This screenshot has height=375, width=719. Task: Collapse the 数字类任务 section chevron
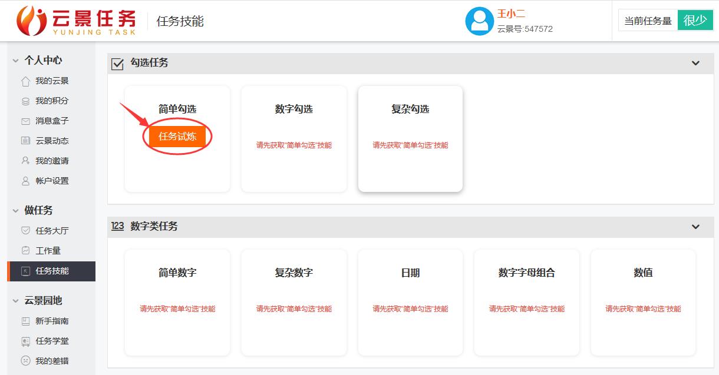tap(695, 227)
